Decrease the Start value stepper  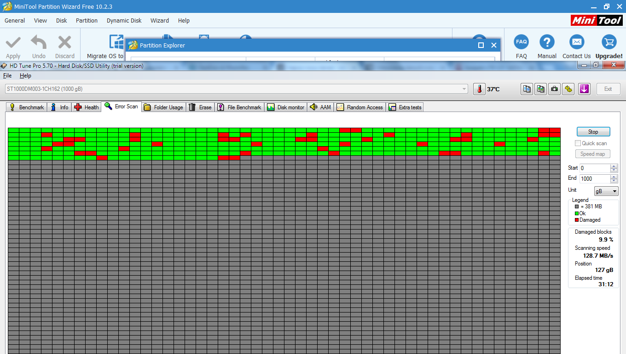coord(614,171)
